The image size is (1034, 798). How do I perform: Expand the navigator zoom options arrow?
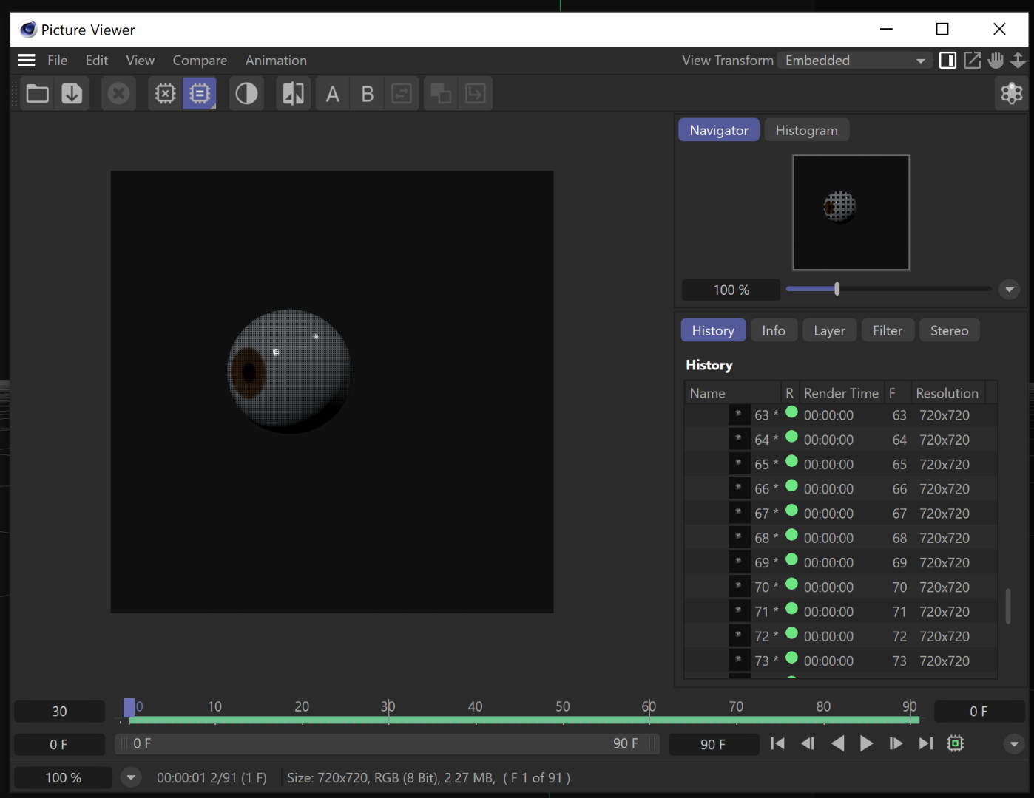coord(1009,290)
